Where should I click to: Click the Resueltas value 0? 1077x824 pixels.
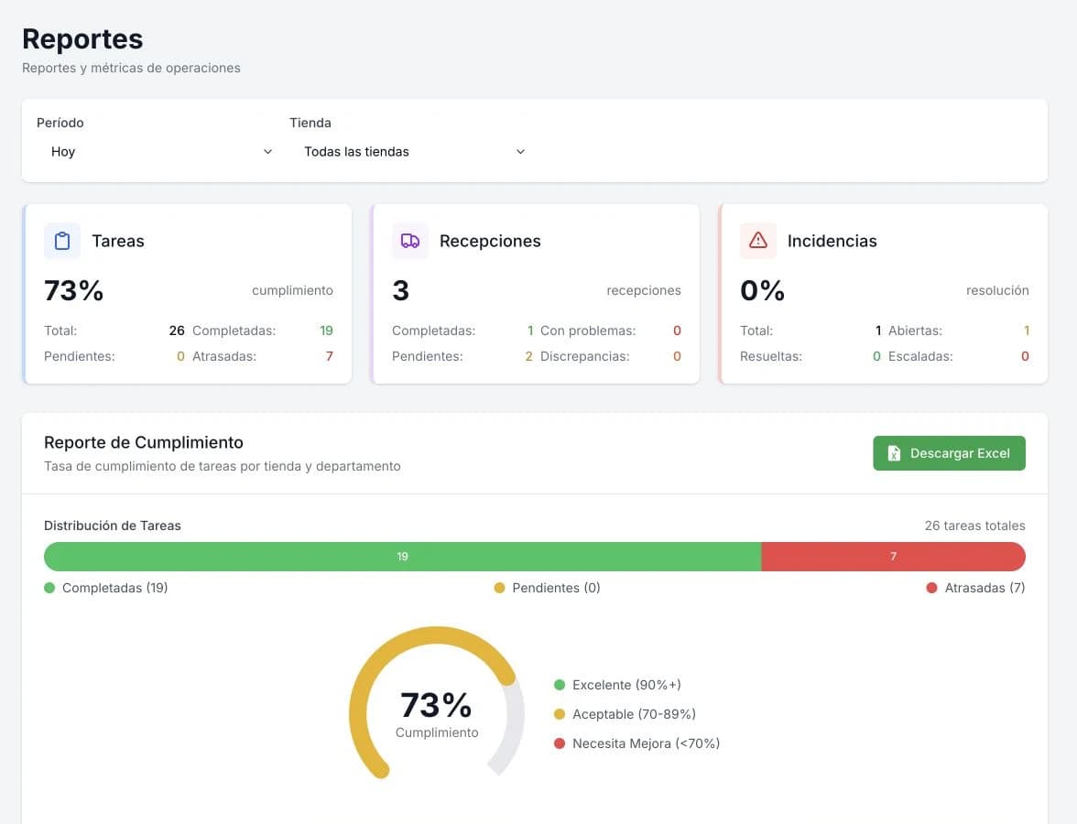coord(876,356)
